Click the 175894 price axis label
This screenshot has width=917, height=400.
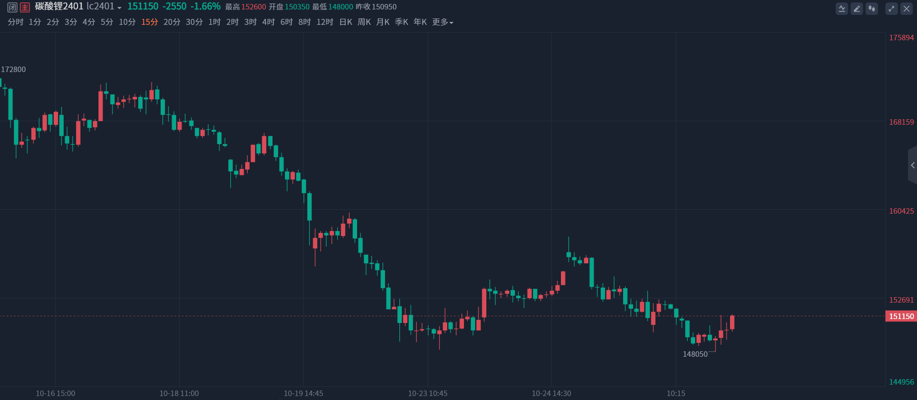coord(902,38)
